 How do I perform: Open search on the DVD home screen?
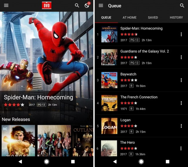[77, 5]
